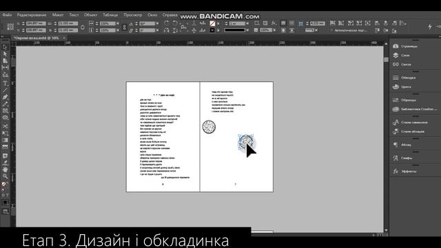Pick the Pencil tool
Image resolution: width=441 pixels, height=248 pixels.
pos(5,104)
